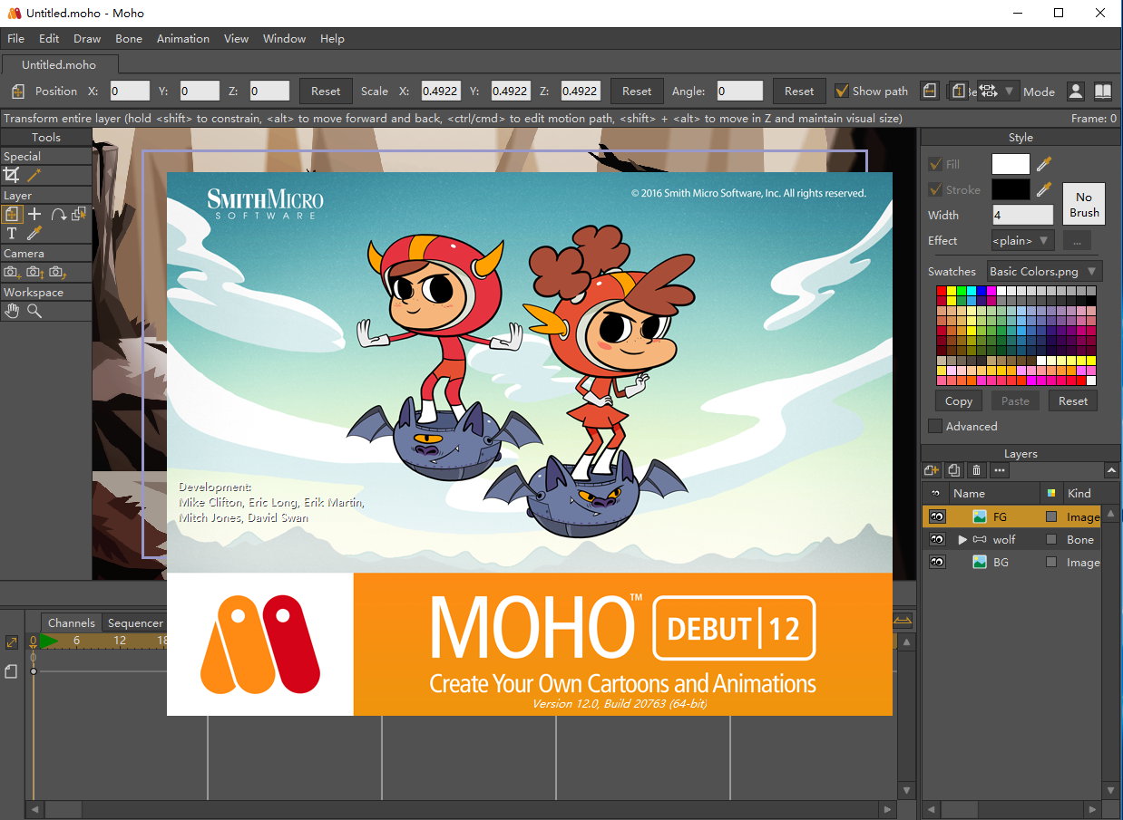
Task: Select the Transform Layer tool
Action: click(12, 215)
